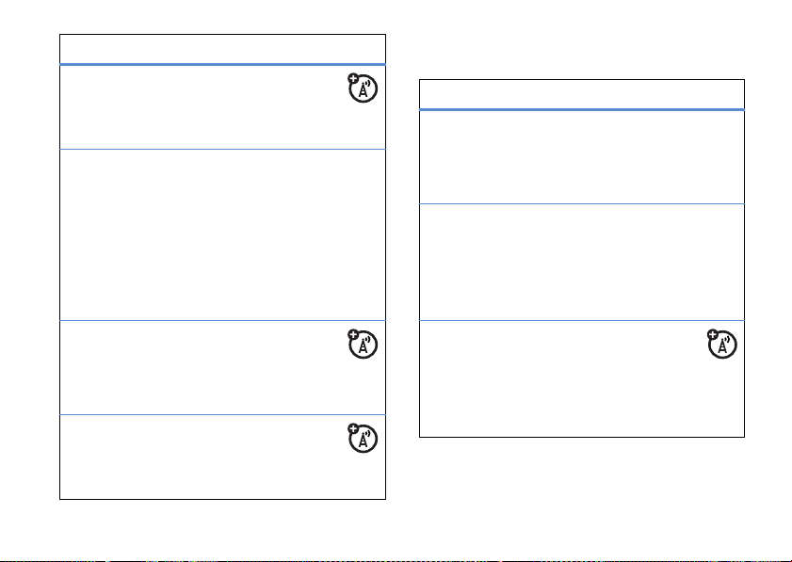792x562 pixels.
Task: Click divider between left table's third and fourth rows
Action: [222, 414]
